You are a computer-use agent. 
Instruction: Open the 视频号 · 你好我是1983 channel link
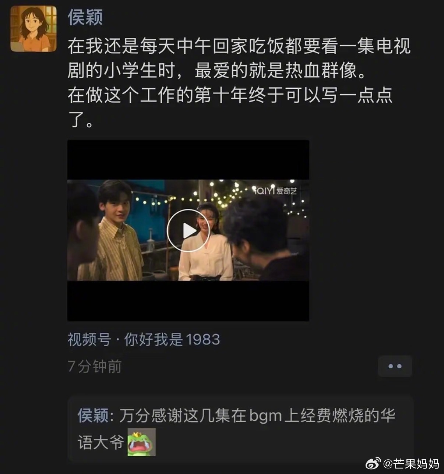pos(144,339)
